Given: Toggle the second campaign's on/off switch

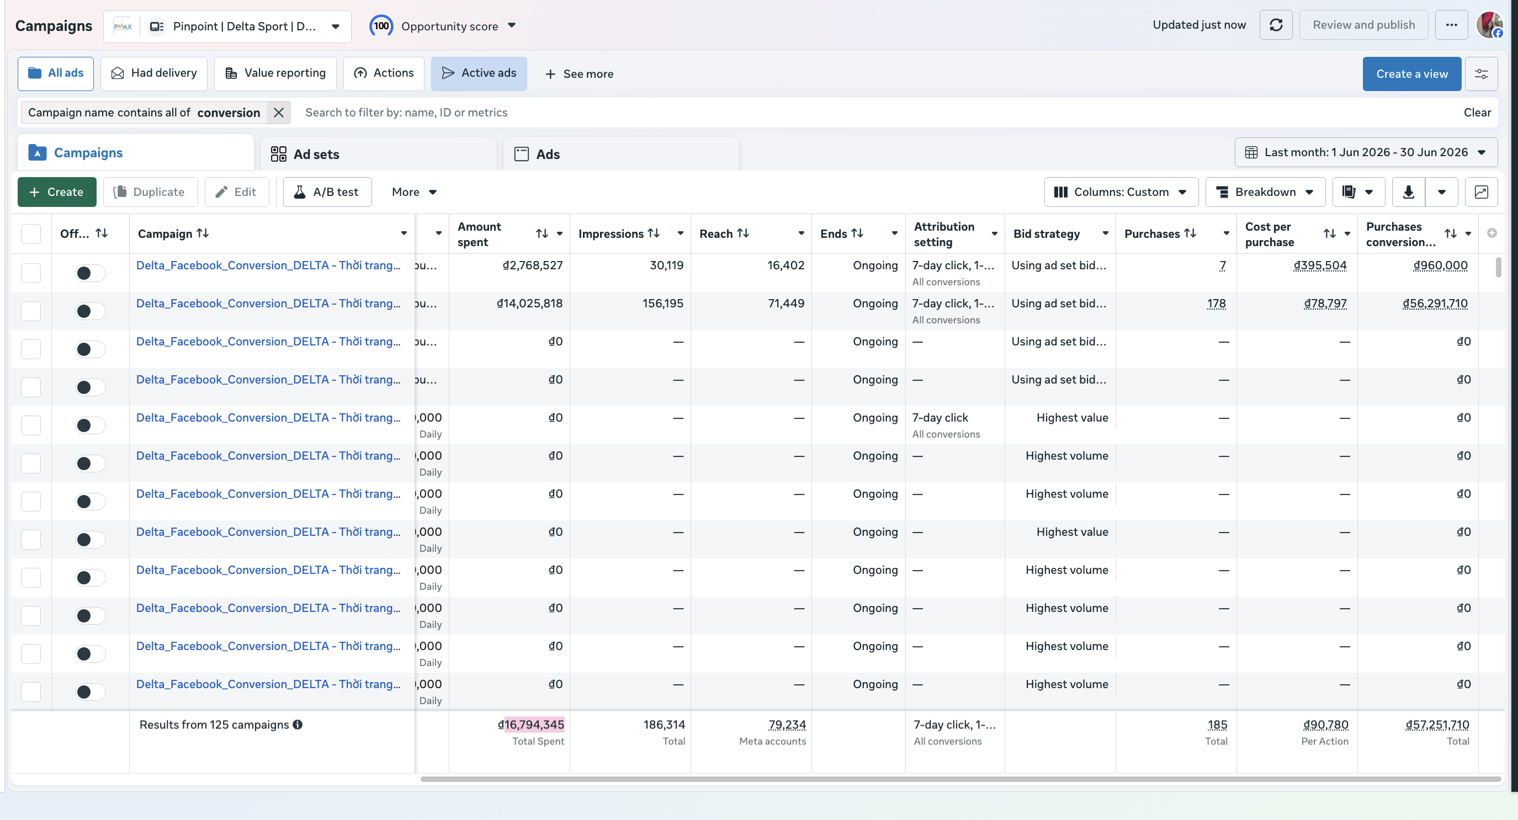Looking at the screenshot, I should click(90, 311).
